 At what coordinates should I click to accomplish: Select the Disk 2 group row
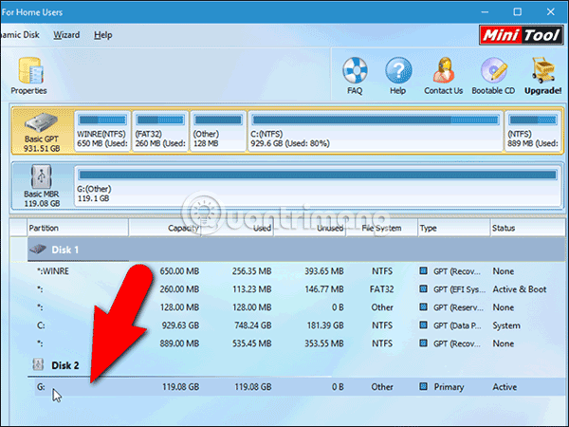point(297,365)
